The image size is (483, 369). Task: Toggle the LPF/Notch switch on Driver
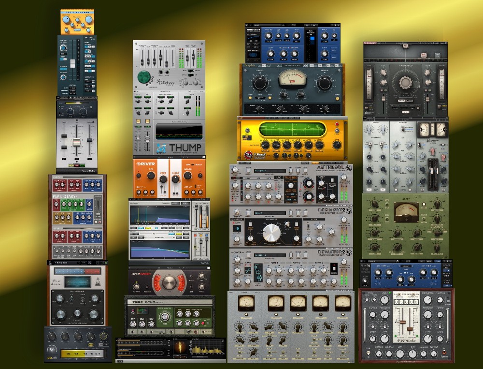pos(193,164)
